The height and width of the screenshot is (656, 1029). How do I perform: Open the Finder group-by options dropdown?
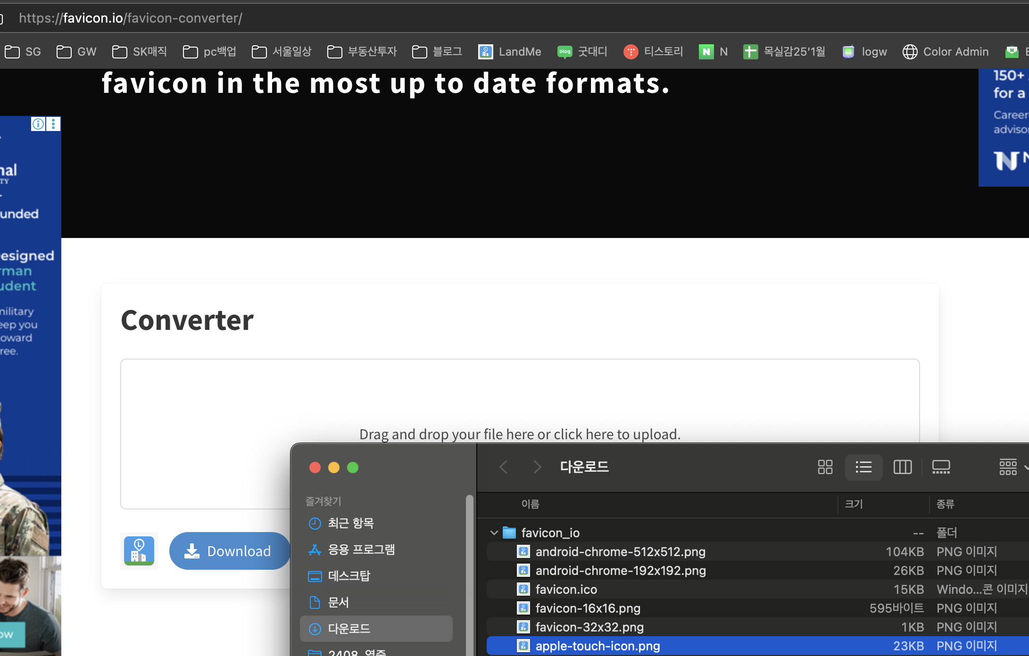pyautogui.click(x=1012, y=467)
